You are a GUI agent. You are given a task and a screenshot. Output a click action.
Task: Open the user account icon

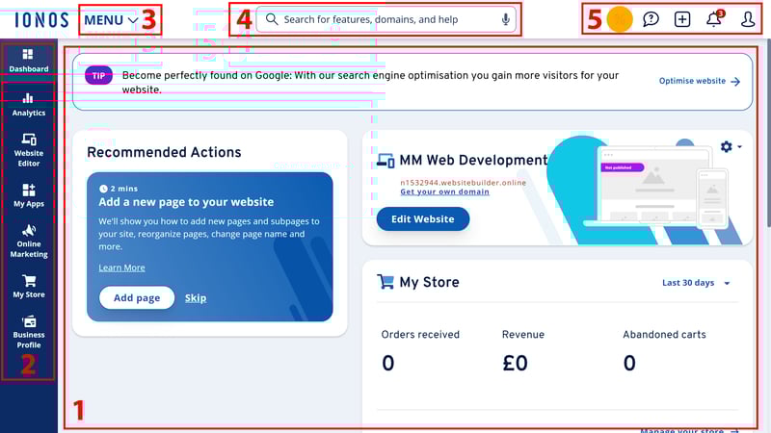click(748, 19)
